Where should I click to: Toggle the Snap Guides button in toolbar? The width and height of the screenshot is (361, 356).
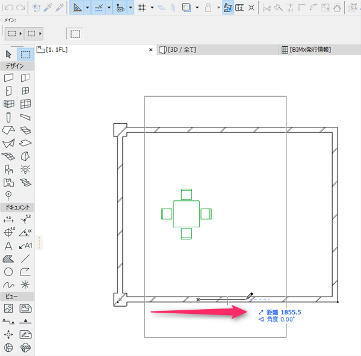(99, 7)
